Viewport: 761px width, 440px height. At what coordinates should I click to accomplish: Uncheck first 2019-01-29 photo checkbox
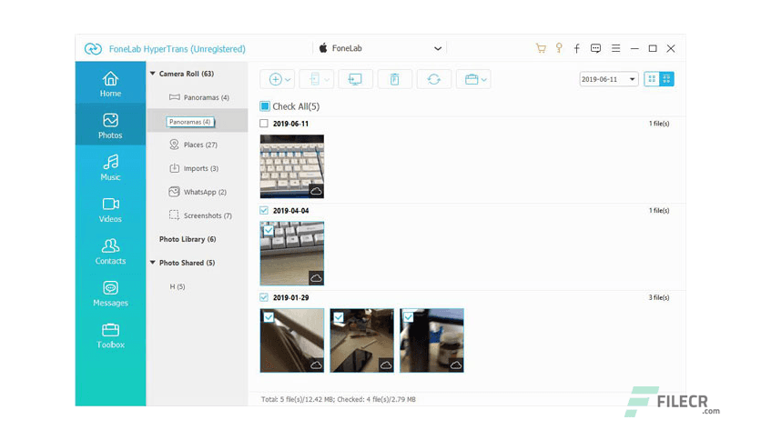click(x=269, y=317)
